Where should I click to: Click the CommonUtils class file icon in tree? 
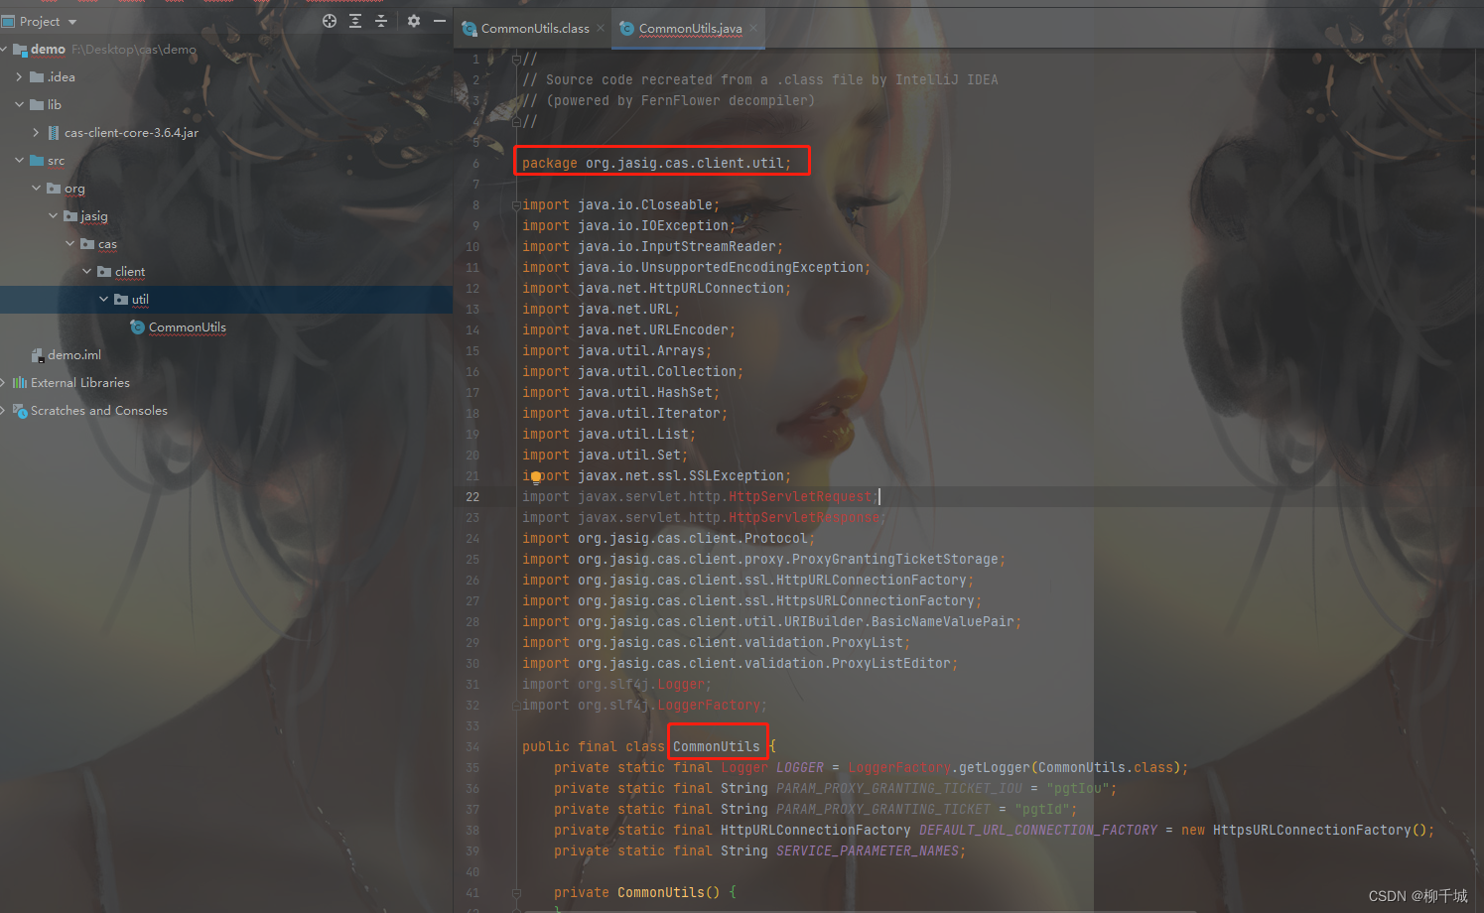click(138, 327)
